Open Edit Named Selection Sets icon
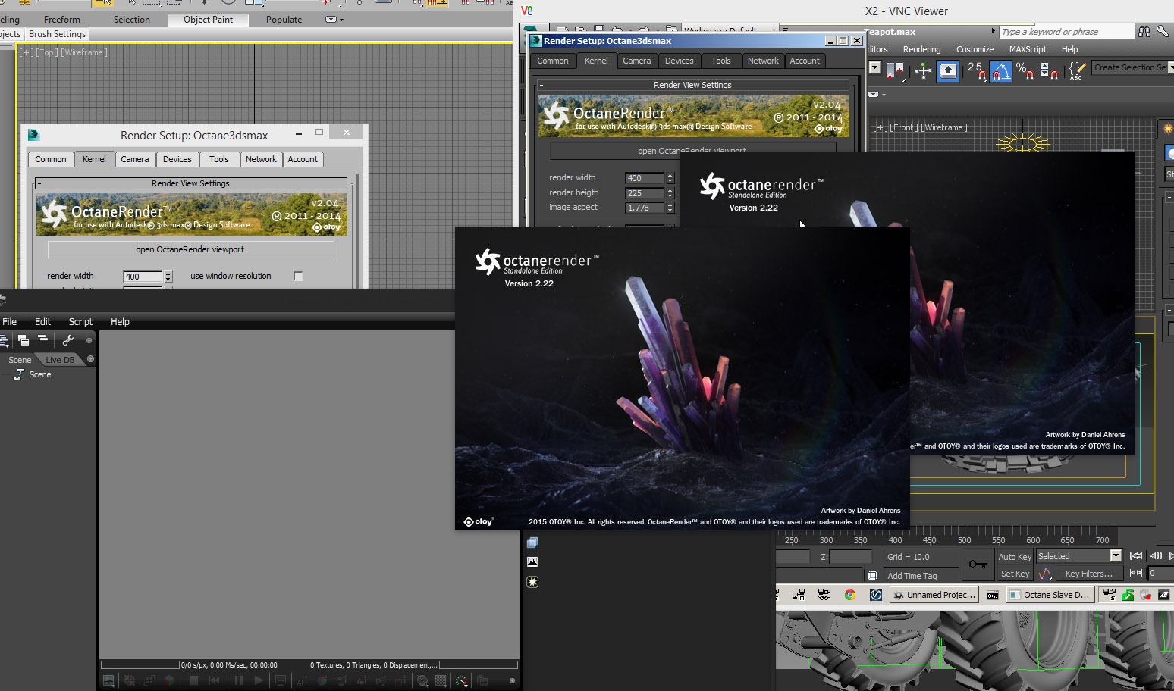The image size is (1174, 691). (x=1076, y=70)
